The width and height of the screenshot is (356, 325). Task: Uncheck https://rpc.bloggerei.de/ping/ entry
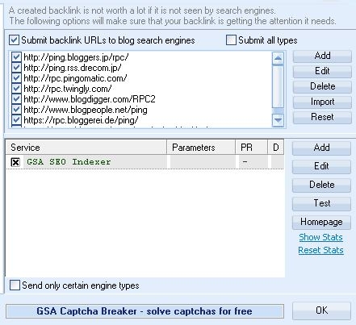click(x=16, y=120)
